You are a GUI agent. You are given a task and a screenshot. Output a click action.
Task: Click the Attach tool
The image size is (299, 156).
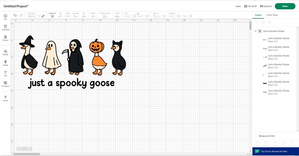[275, 142]
